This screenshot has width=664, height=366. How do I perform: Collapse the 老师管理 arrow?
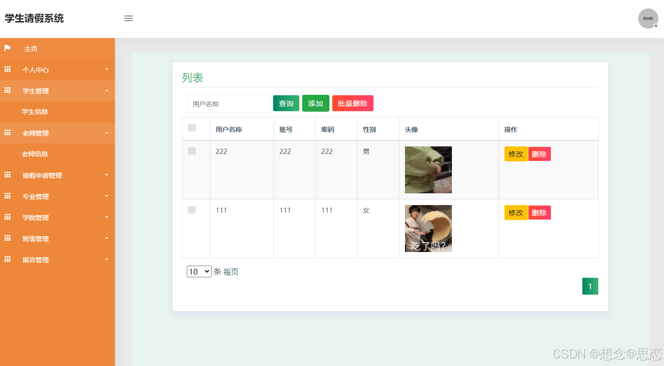coord(107,133)
